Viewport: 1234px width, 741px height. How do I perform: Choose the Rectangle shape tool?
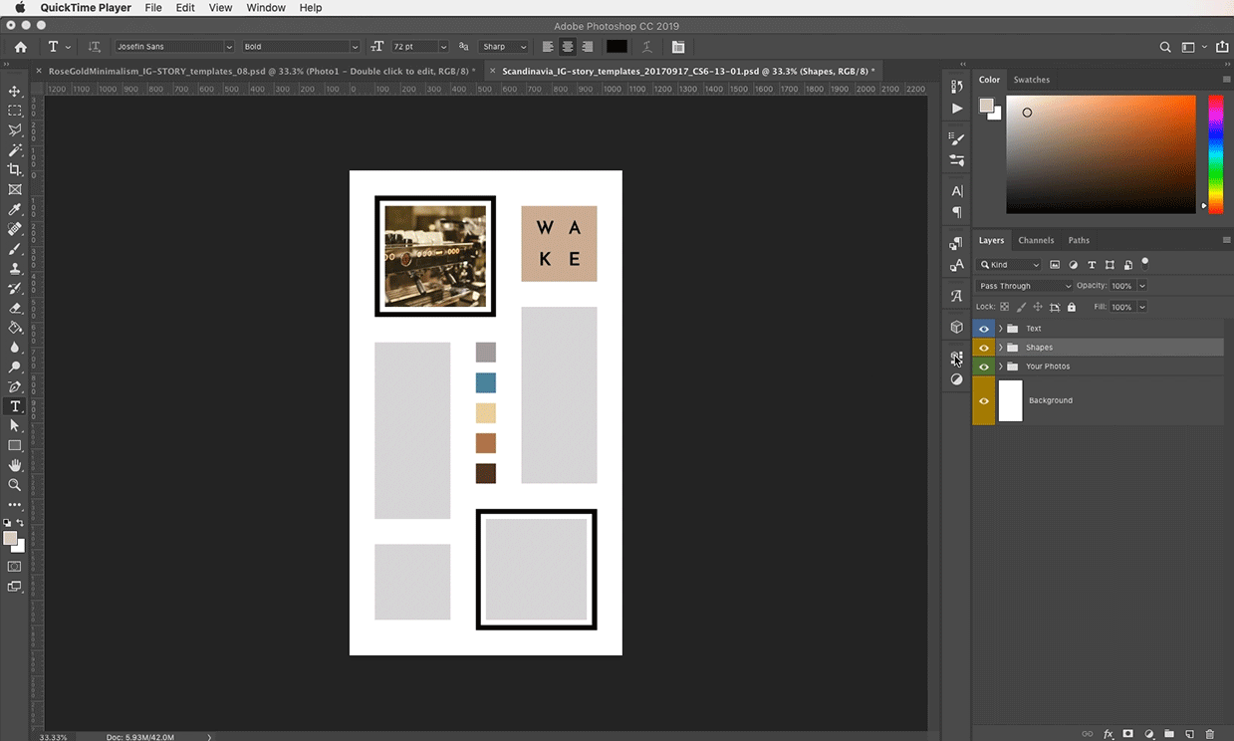15,445
